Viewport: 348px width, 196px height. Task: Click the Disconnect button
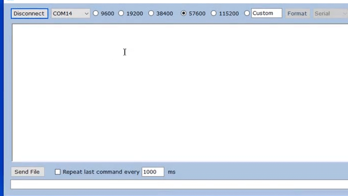[x=29, y=13]
